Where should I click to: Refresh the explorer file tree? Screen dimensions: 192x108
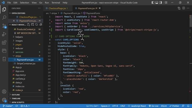37,25
